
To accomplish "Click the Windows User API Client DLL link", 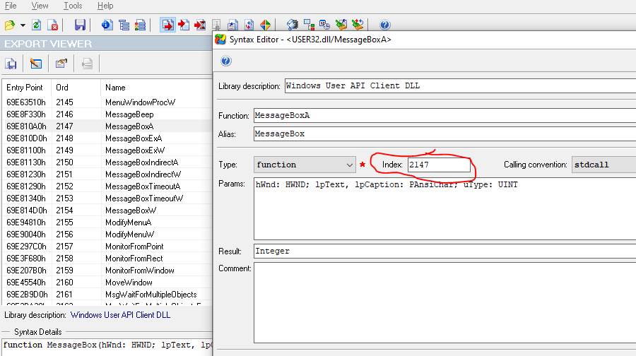I will coord(120,315).
